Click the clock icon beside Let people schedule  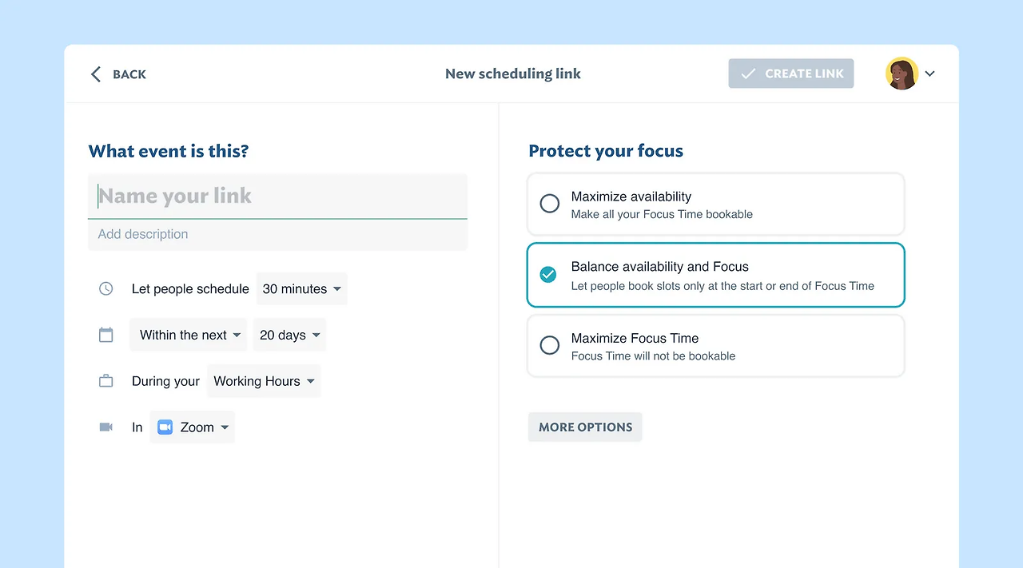106,288
